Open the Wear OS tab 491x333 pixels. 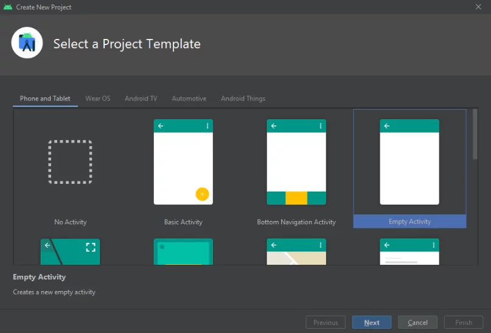pos(98,99)
